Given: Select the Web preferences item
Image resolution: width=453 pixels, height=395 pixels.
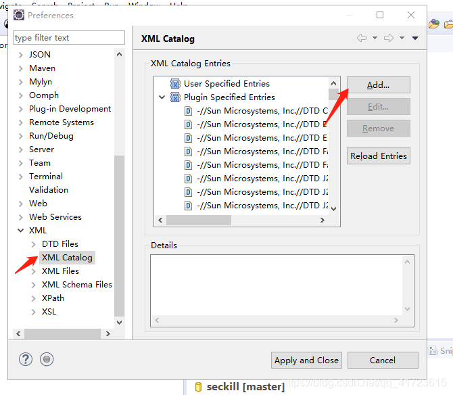Looking at the screenshot, I should [38, 204].
